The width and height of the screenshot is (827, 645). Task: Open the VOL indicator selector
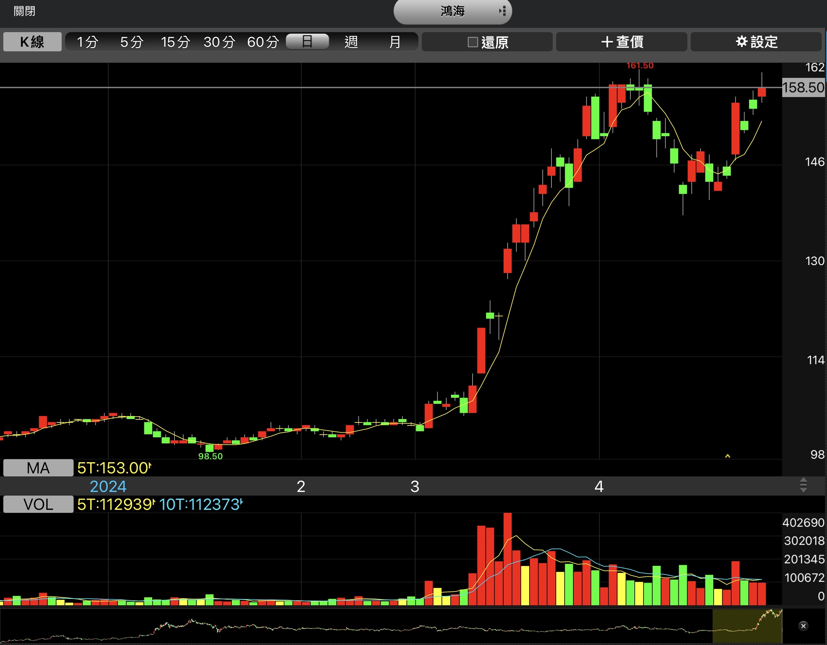38,504
